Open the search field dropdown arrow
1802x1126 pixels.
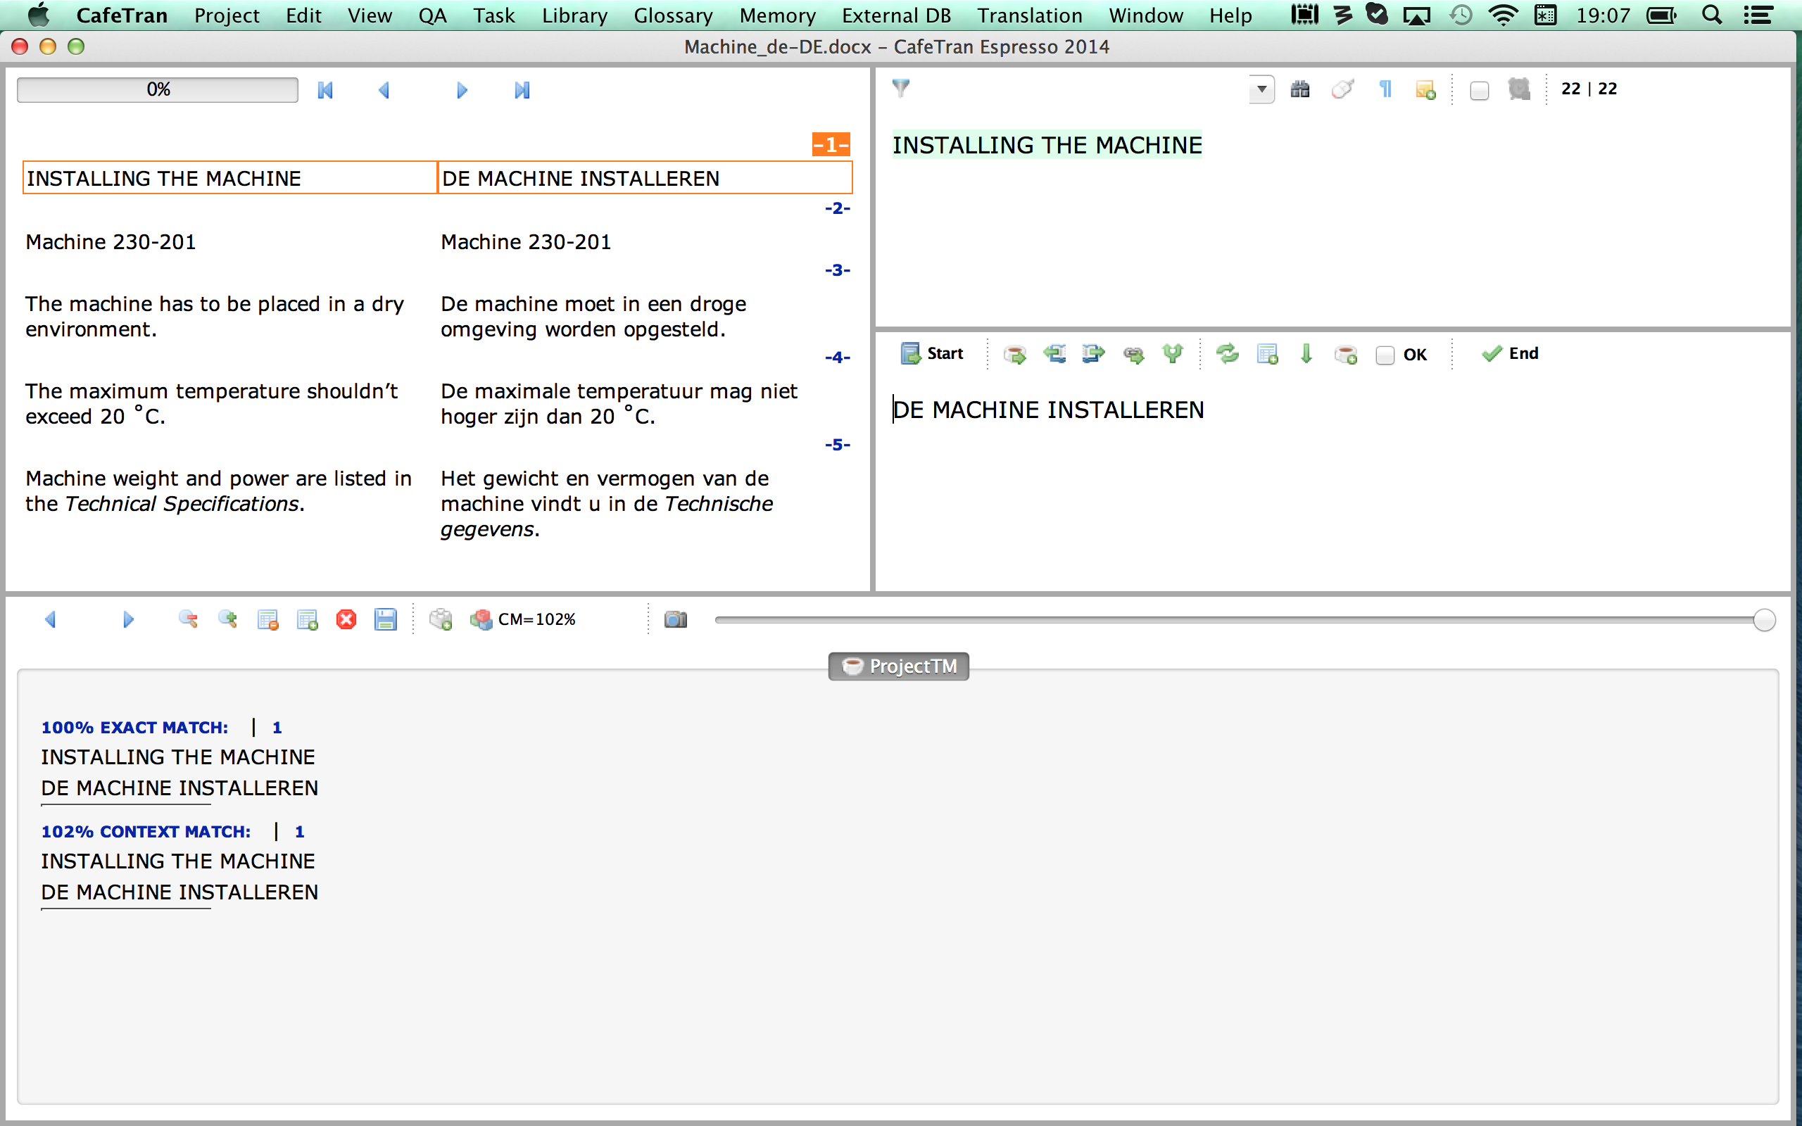1261,90
